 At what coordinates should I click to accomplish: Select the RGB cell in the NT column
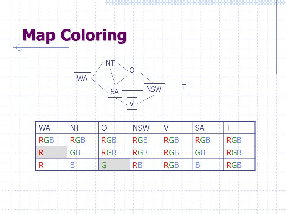click(83, 140)
